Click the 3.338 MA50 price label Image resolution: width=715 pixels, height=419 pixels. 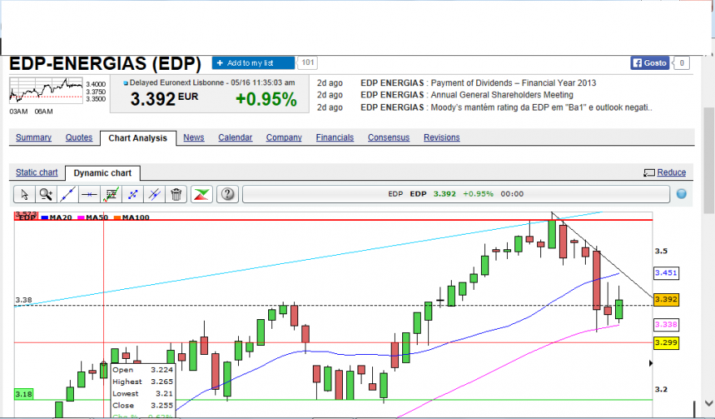tap(665, 325)
